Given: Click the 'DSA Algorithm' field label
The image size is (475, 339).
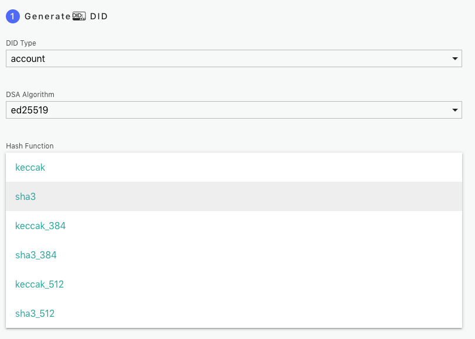Looking at the screenshot, I should [x=30, y=95].
